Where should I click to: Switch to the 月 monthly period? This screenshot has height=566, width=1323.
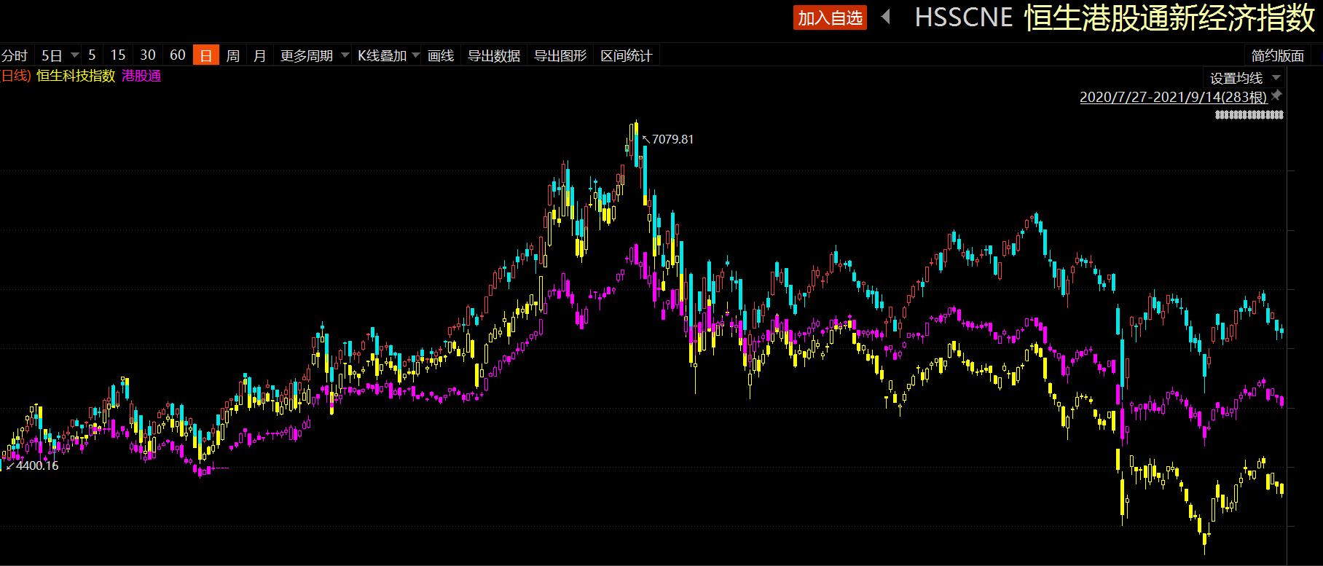click(260, 55)
